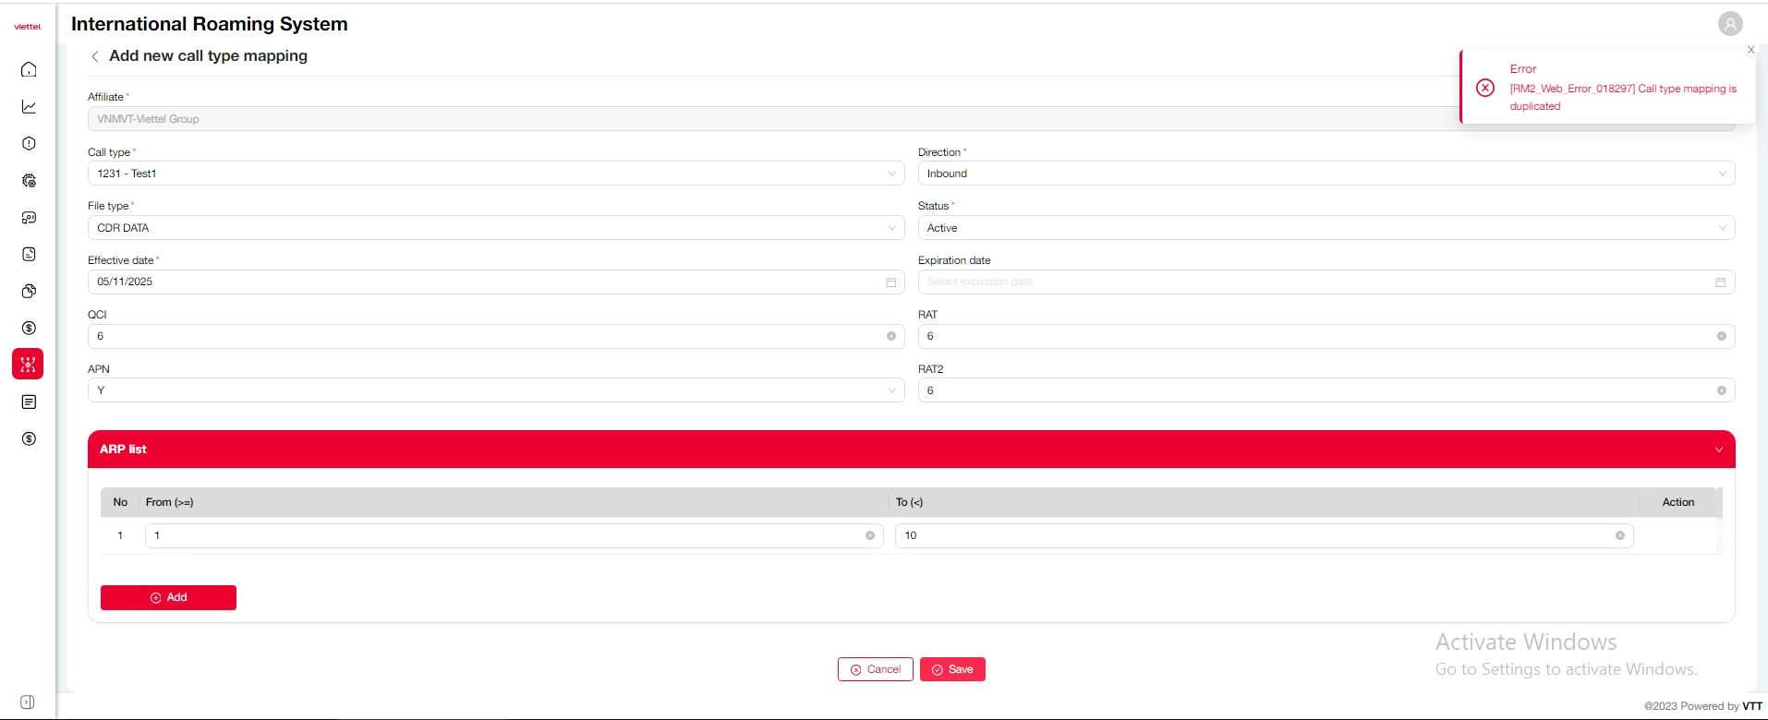Open the Effective date calendar icon
Viewport: 1768px width, 720px height.
(x=890, y=282)
